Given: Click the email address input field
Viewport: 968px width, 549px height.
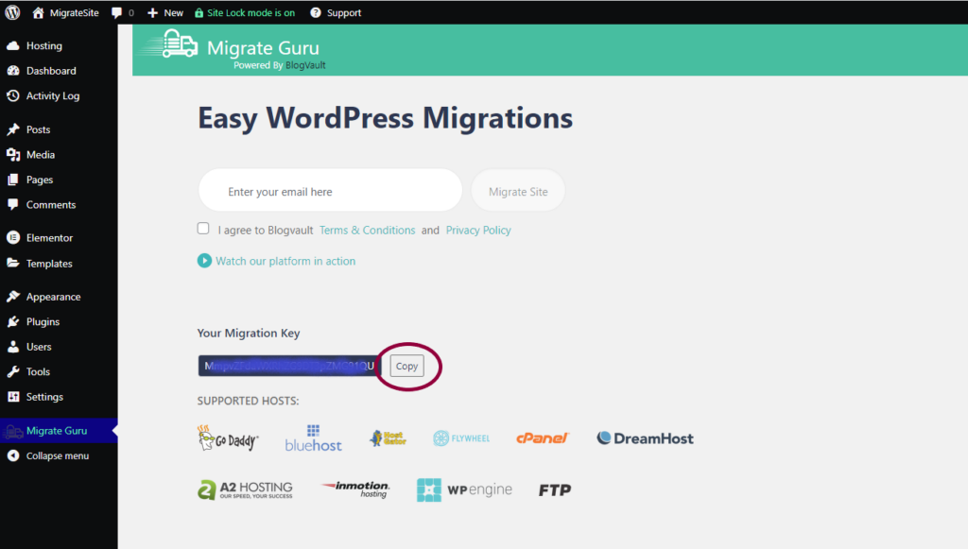Looking at the screenshot, I should pyautogui.click(x=329, y=190).
